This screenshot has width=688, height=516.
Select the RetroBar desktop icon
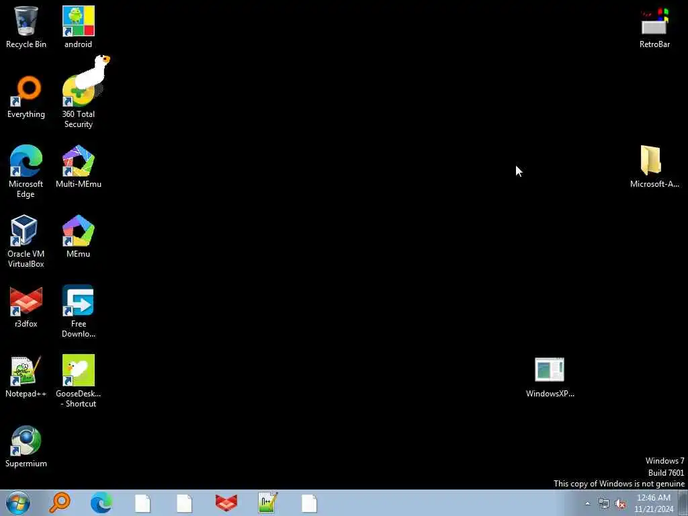[654, 27]
